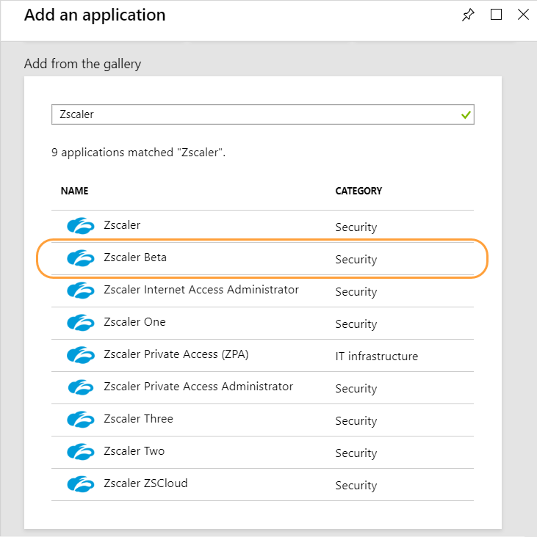This screenshot has width=537, height=537.
Task: Select the Zscaler Two application name
Action: pyautogui.click(x=134, y=451)
